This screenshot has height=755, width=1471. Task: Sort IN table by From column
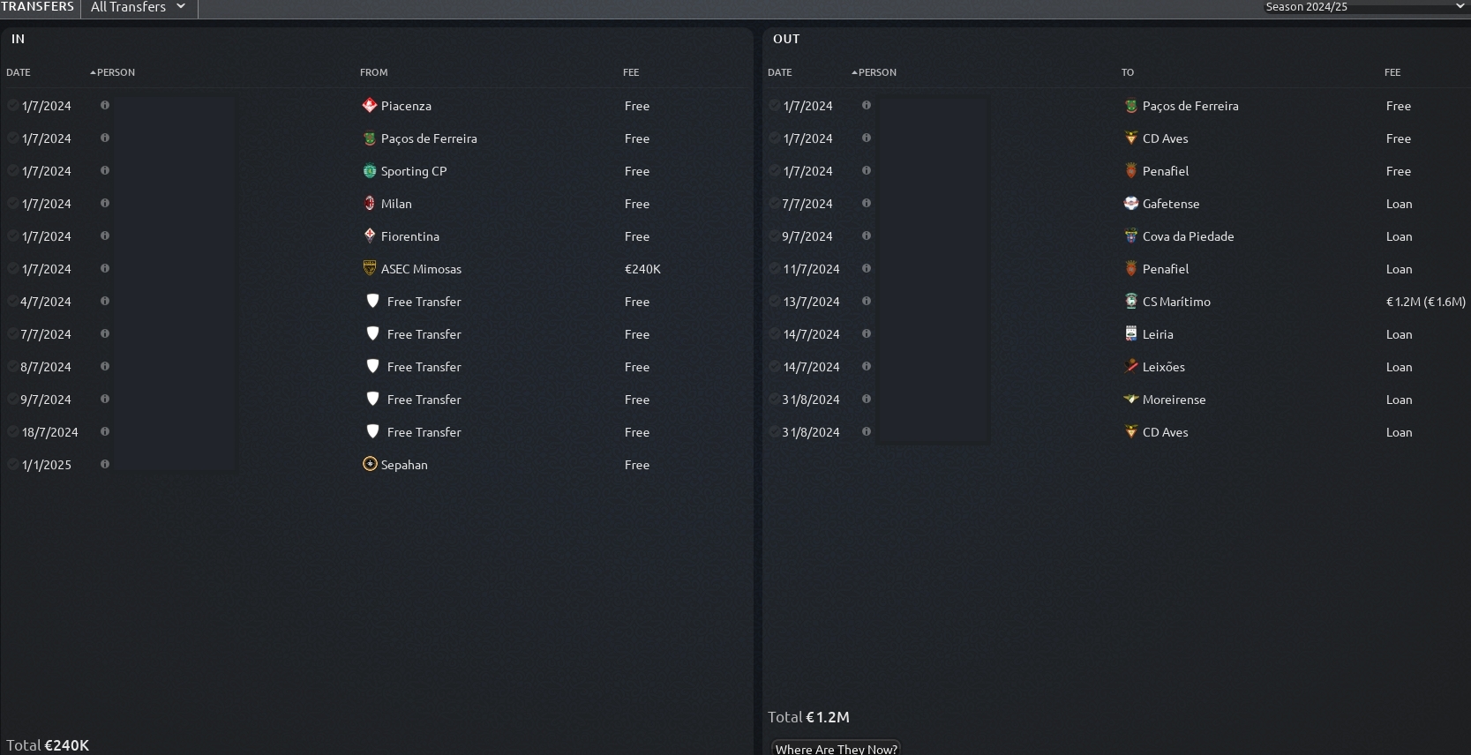(x=374, y=72)
